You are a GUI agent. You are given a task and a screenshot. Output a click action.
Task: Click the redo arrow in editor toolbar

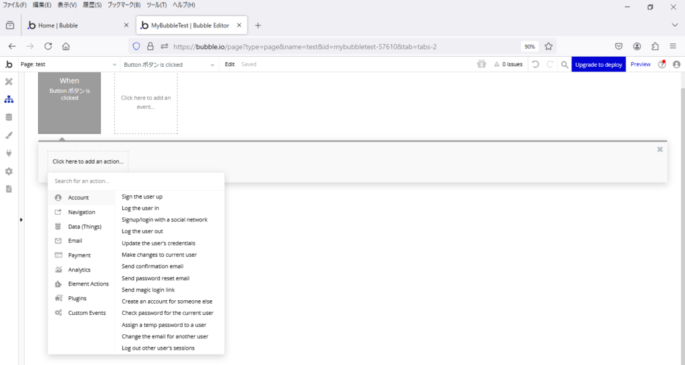pyautogui.click(x=550, y=64)
